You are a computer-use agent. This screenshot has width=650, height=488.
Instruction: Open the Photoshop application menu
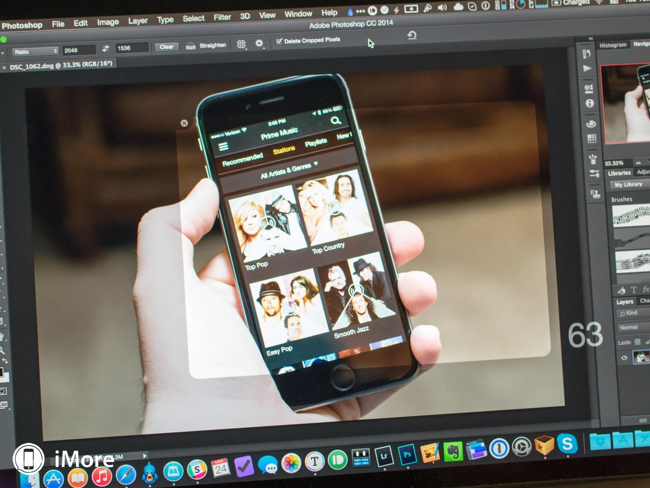pos(22,25)
